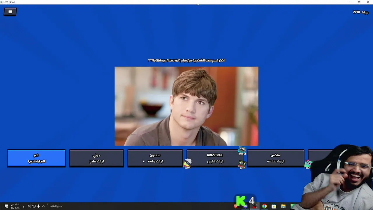This screenshot has height=210, width=373.
Task: Click the microphone tray icon
Action: point(38,206)
